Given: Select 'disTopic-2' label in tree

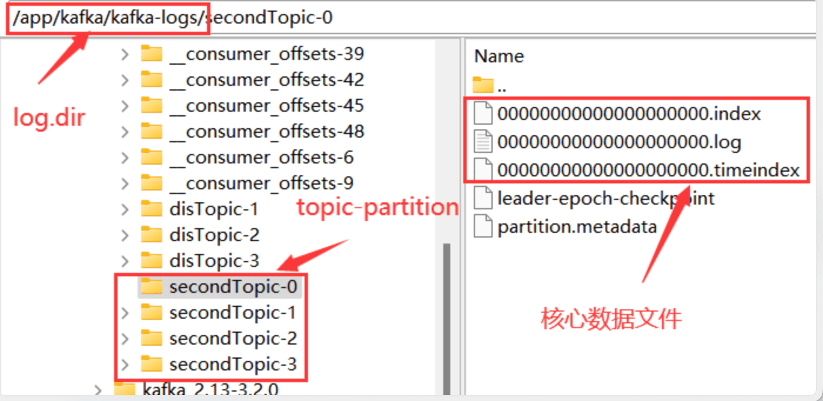Looking at the screenshot, I should (214, 235).
